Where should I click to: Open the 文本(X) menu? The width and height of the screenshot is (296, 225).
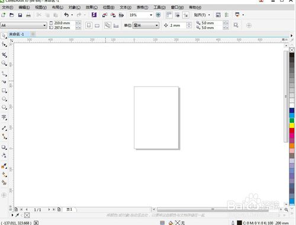(x=126, y=8)
